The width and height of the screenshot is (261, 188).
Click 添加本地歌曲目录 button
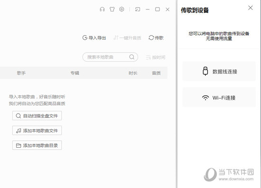pos(37,145)
